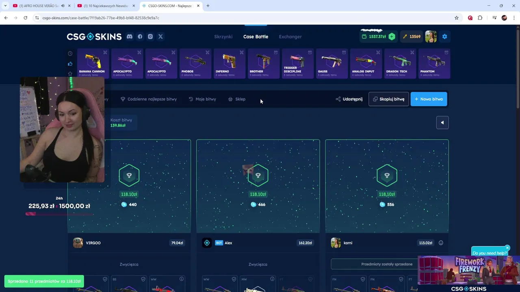Screen dimensions: 520x292
Task: Open the Case Battle tab
Action: [256, 36]
